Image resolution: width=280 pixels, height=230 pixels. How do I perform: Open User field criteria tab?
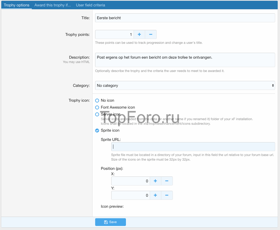point(91,5)
